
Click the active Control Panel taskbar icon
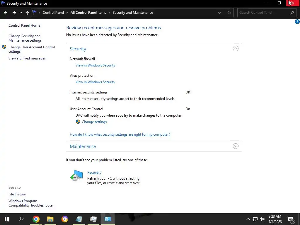(108, 219)
